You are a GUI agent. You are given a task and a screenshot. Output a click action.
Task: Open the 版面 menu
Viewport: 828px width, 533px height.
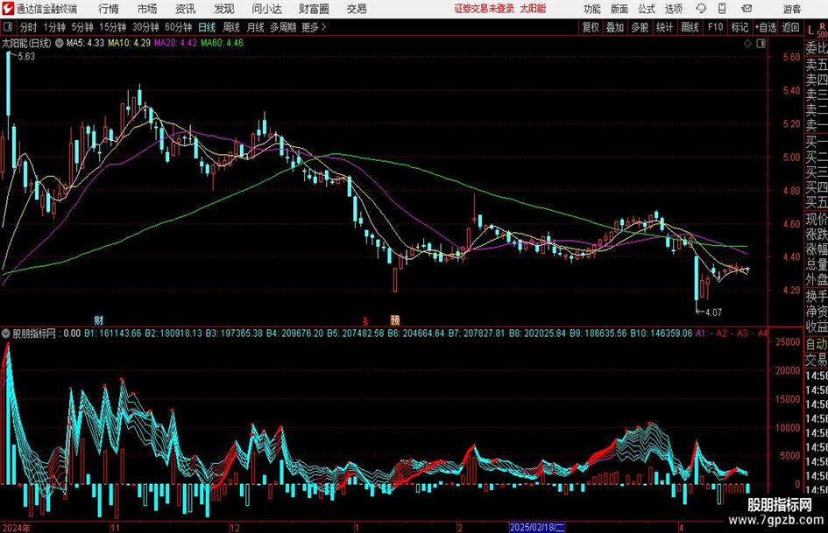(x=619, y=9)
